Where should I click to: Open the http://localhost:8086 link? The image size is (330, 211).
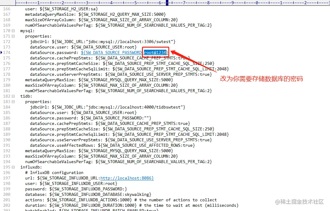(x=127, y=178)
